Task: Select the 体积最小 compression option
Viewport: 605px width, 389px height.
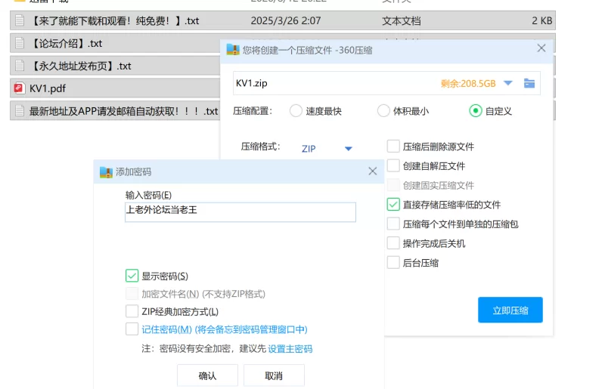Action: click(x=383, y=111)
